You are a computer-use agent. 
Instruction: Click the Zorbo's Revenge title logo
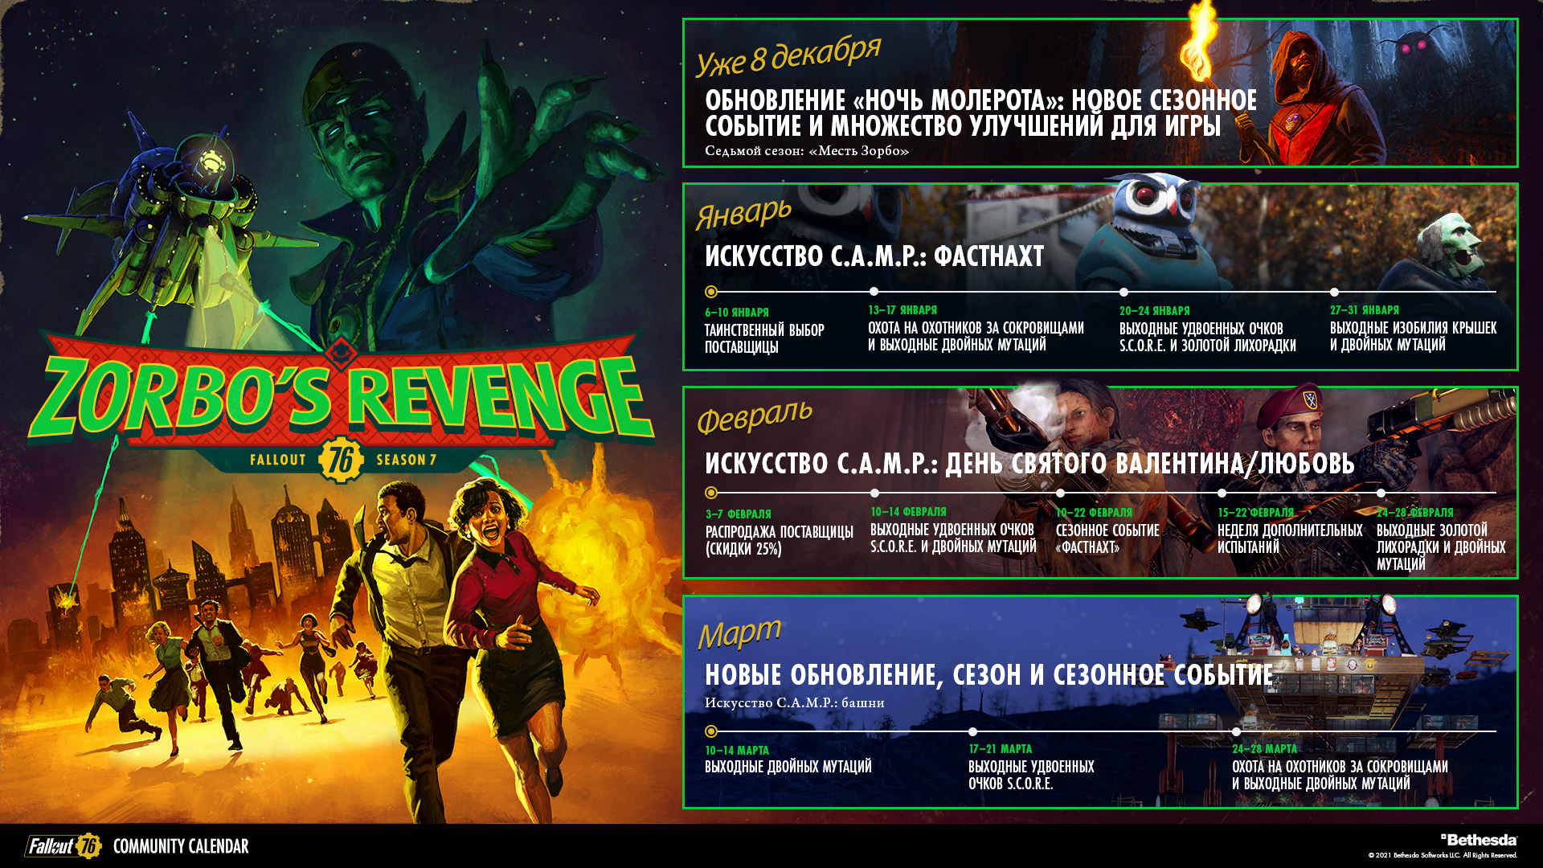pos(342,394)
